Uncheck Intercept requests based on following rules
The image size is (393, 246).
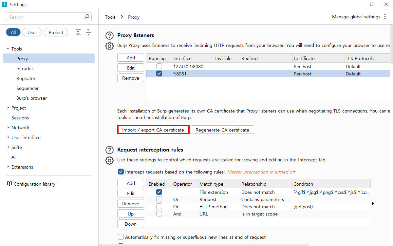121,172
